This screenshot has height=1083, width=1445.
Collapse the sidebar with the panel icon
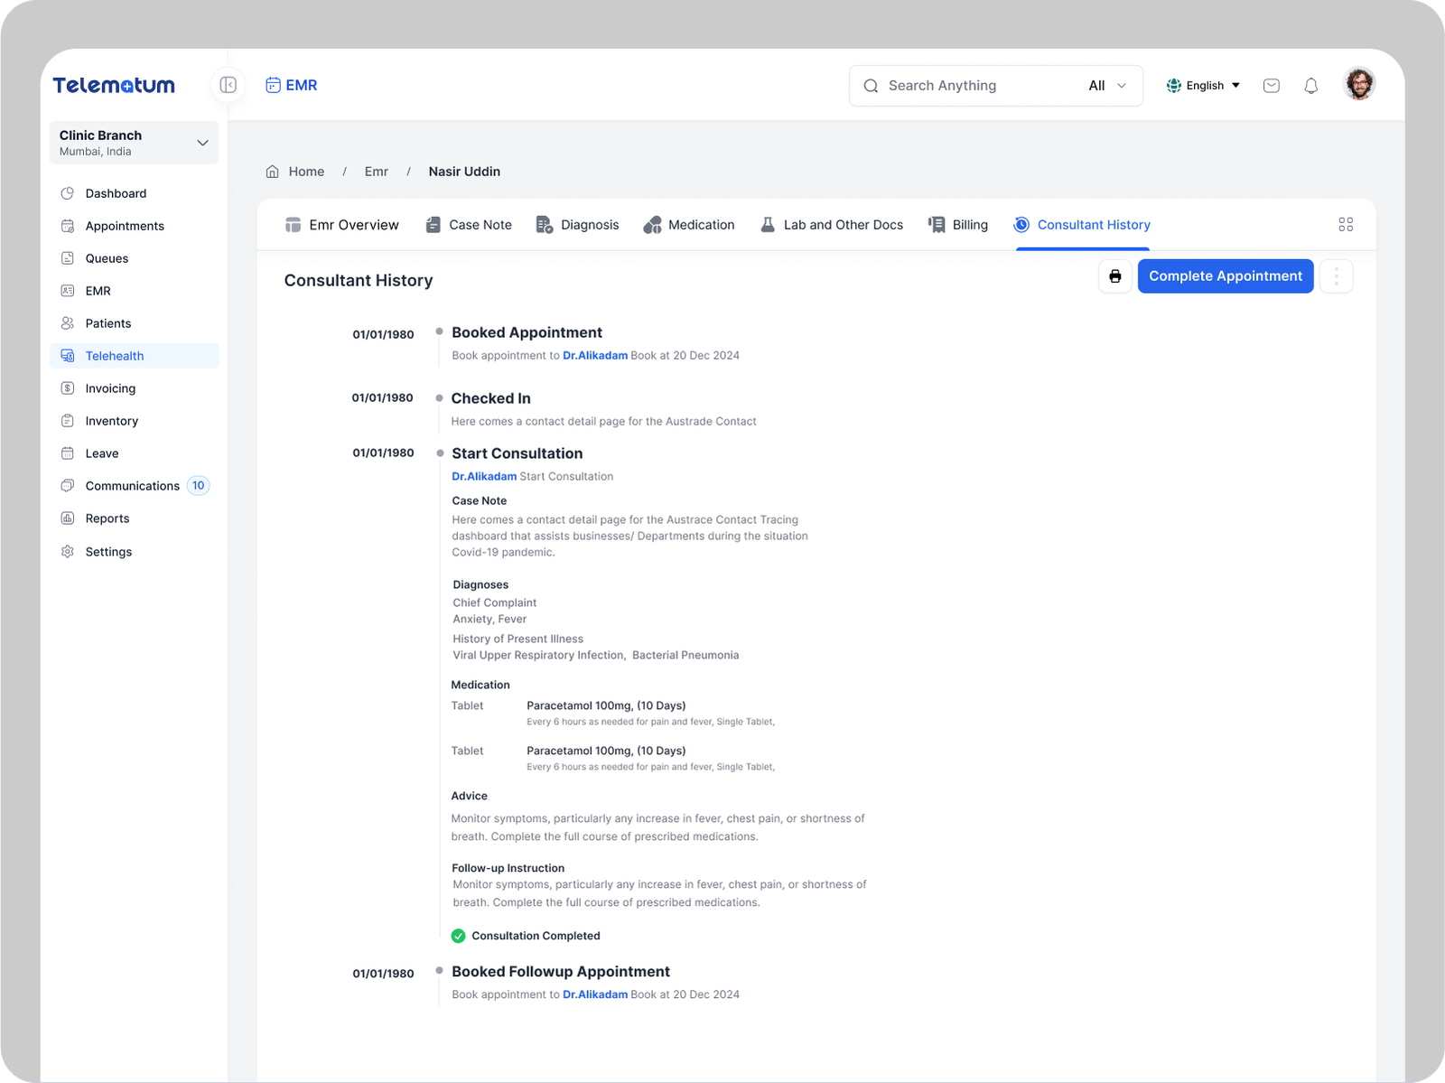[x=228, y=85]
